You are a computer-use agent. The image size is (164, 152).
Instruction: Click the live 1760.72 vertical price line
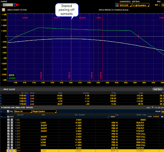[x=71, y=49]
